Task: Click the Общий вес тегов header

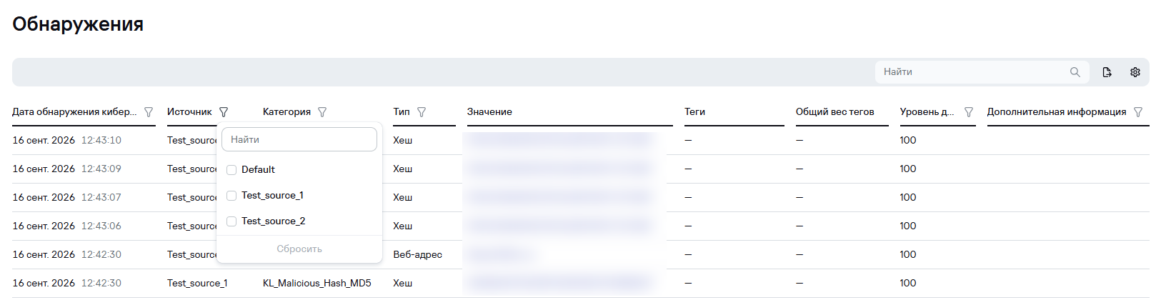Action: [834, 112]
